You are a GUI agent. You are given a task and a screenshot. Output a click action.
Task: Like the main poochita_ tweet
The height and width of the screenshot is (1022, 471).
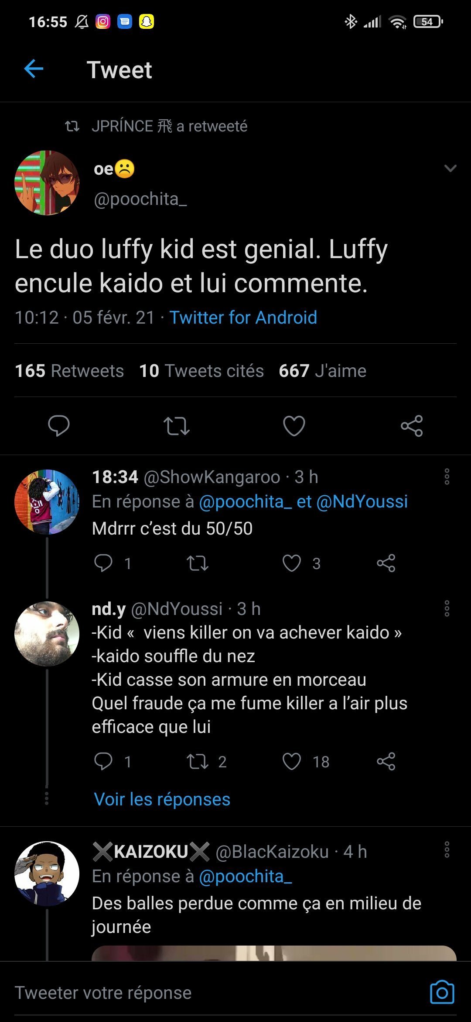tap(294, 426)
